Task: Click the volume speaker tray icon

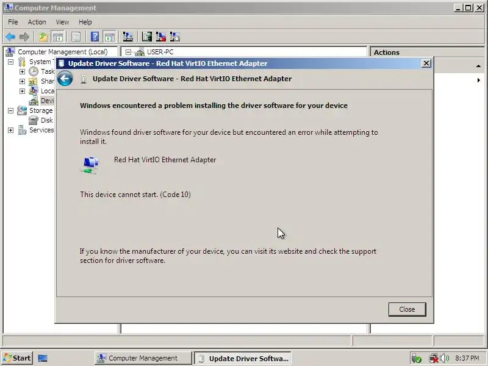Action: pyautogui.click(x=445, y=358)
